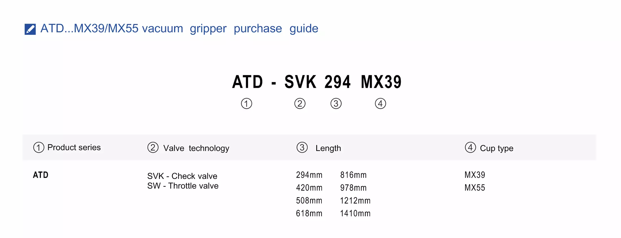Image resolution: width=621 pixels, height=238 pixels.
Task: Select the SVK - Check valve option
Action: [182, 176]
